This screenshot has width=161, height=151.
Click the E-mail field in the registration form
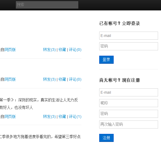click(128, 92)
